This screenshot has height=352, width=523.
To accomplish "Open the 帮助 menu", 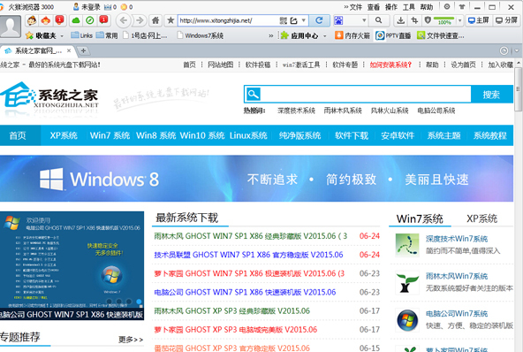I will click(x=427, y=7).
